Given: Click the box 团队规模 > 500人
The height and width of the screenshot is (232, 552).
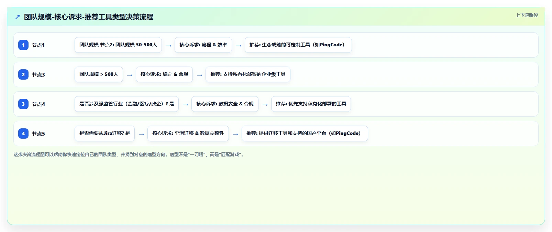Looking at the screenshot, I should pyautogui.click(x=99, y=74).
